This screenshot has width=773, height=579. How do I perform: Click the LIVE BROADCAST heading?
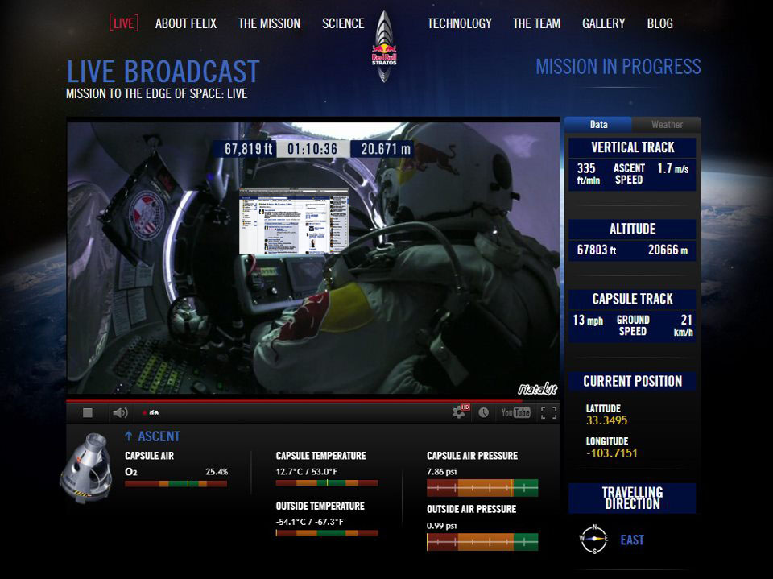pos(163,72)
